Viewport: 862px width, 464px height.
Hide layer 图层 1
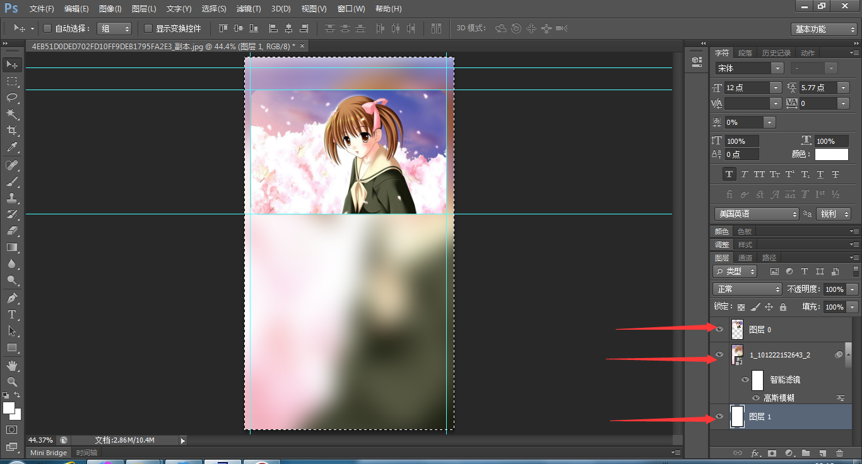click(x=719, y=417)
